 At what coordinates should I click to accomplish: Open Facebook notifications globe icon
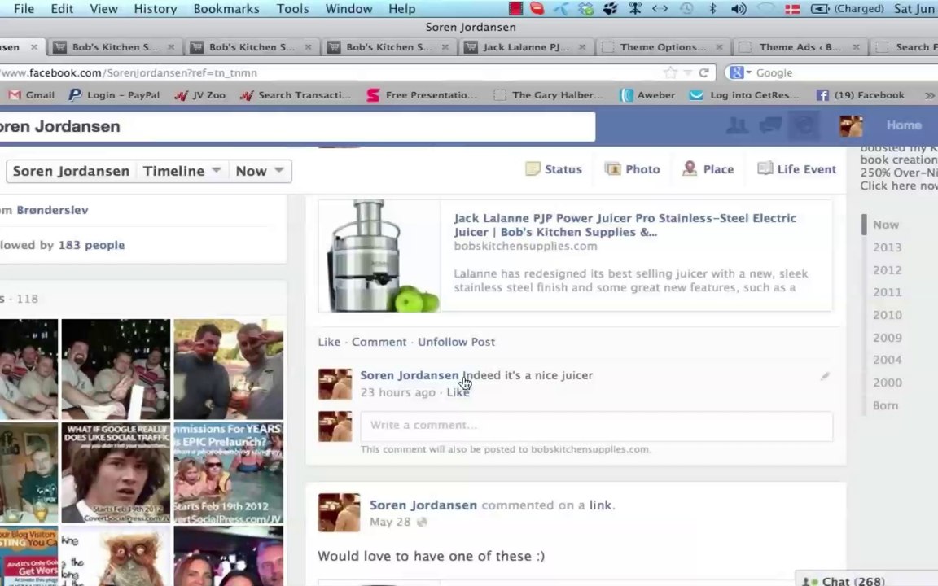[804, 125]
